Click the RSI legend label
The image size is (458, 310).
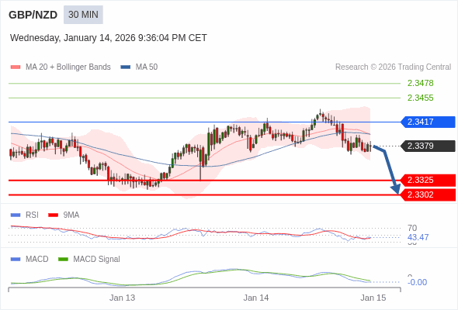[x=32, y=215]
